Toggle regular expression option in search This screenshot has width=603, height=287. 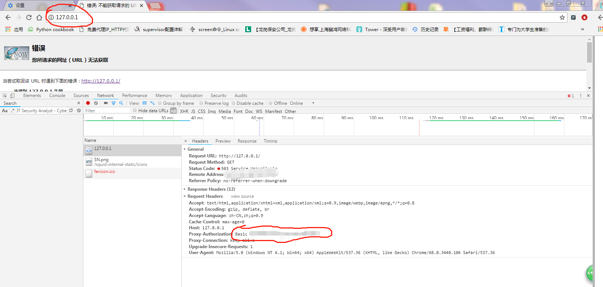pos(13,111)
